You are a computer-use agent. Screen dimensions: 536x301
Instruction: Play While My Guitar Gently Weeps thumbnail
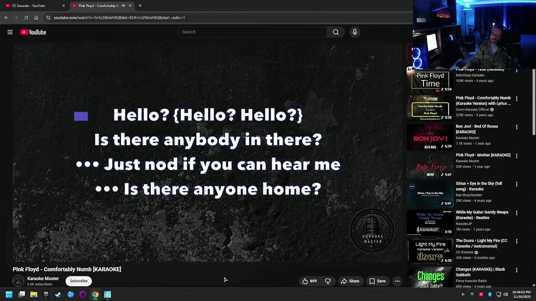[430, 222]
